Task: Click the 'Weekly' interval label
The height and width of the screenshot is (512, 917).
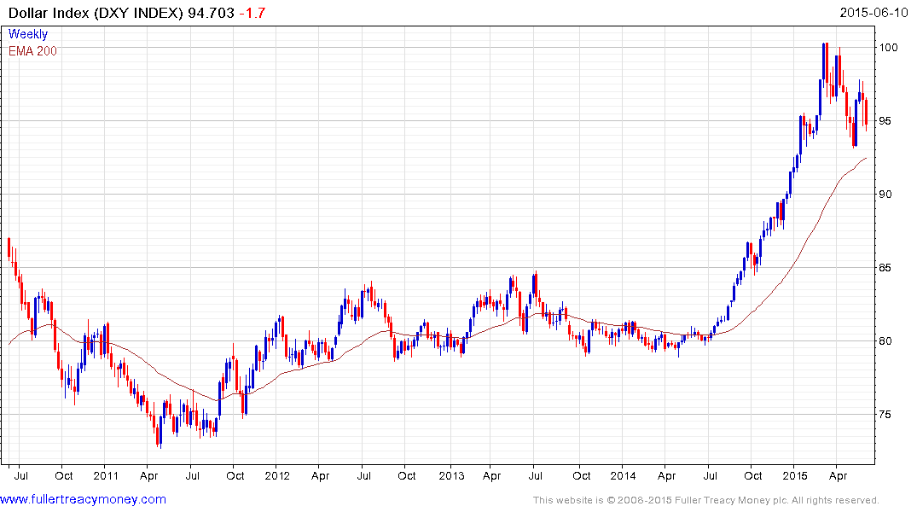Action: click(28, 34)
